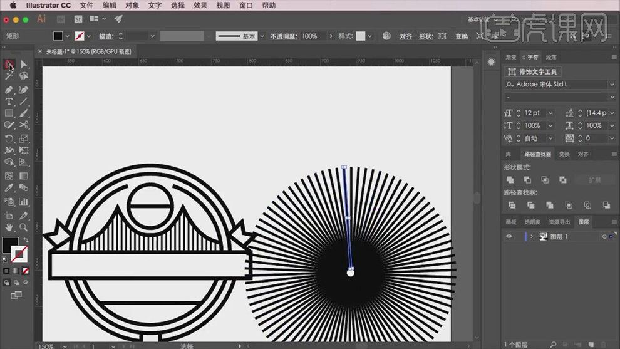Open the Adobe 宋体 Std L font dropdown
The height and width of the screenshot is (349, 620).
point(611,85)
